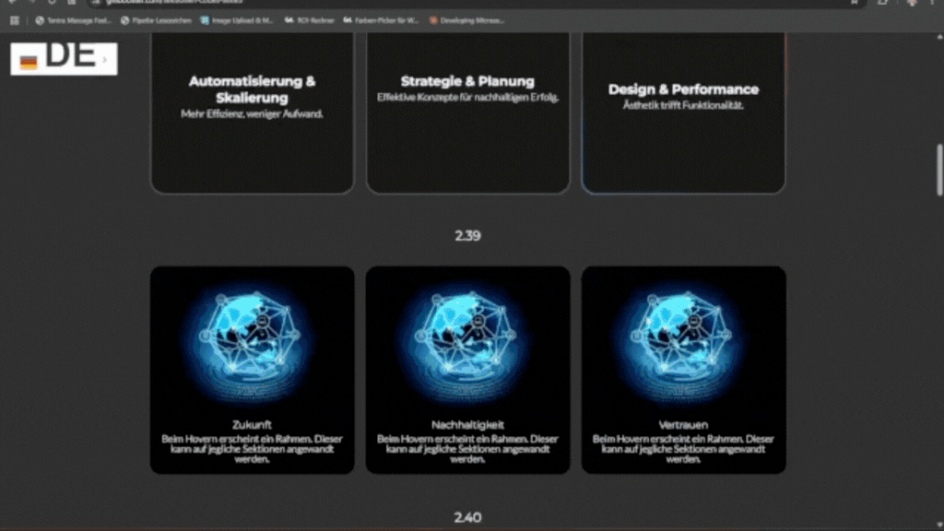The height and width of the screenshot is (531, 944).
Task: Click the Nachhaltigkeit card title
Action: pos(467,424)
